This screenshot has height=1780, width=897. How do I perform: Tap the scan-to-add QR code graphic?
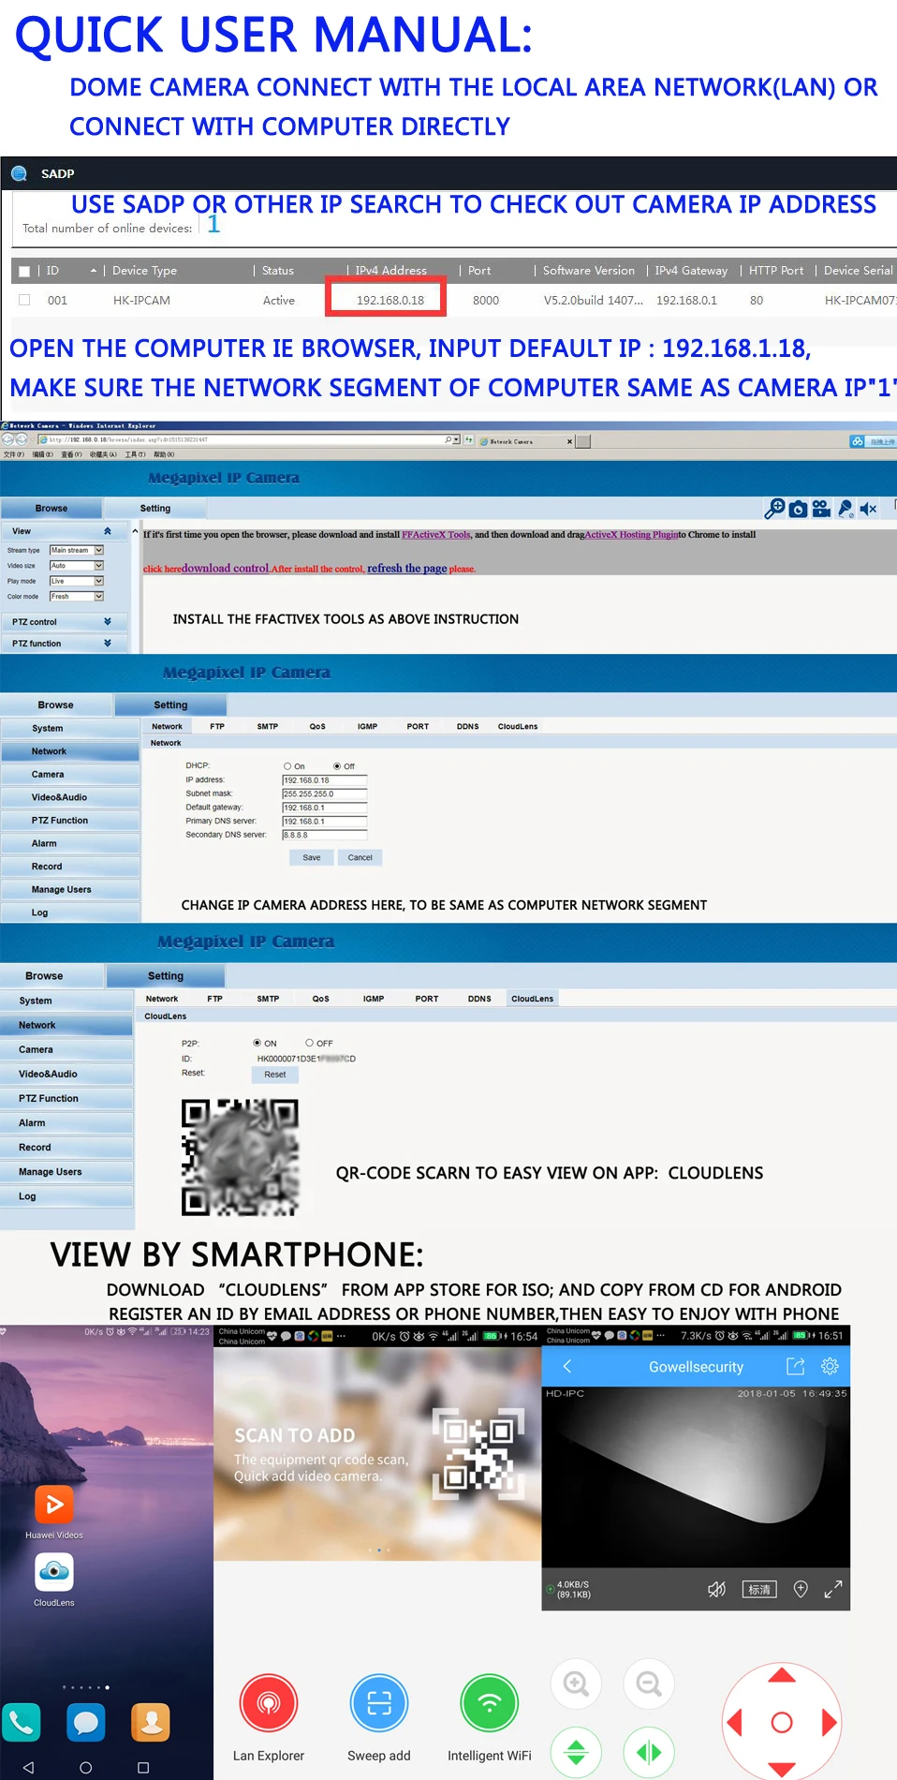tap(478, 1453)
